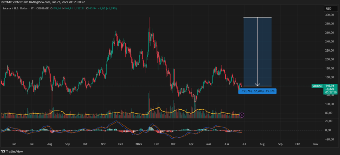The height and width of the screenshot is (155, 340).
Task: Click the green SOLUSD symbol tag
Action: click(x=317, y=86)
